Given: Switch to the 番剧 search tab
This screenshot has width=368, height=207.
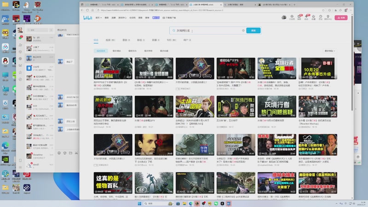Looking at the screenshot, I should click(126, 40).
